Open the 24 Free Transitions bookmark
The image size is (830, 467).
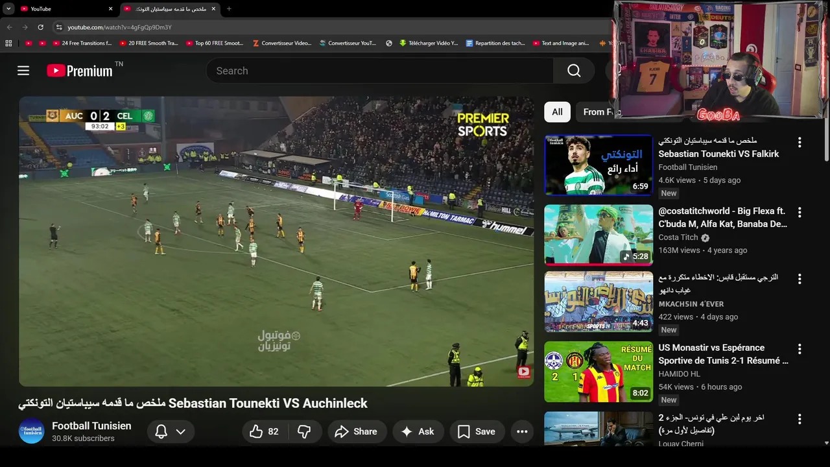(81, 43)
